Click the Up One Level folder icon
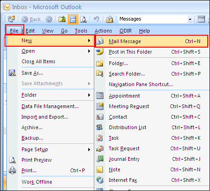210x191 pixels. 62,19
